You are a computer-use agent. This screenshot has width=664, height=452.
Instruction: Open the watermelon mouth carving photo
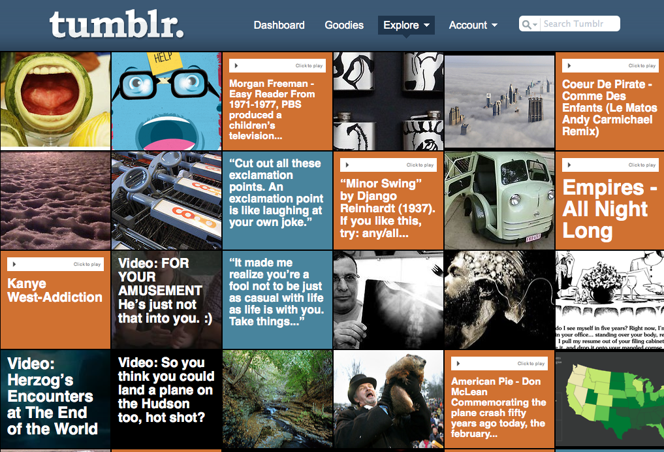tap(55, 101)
